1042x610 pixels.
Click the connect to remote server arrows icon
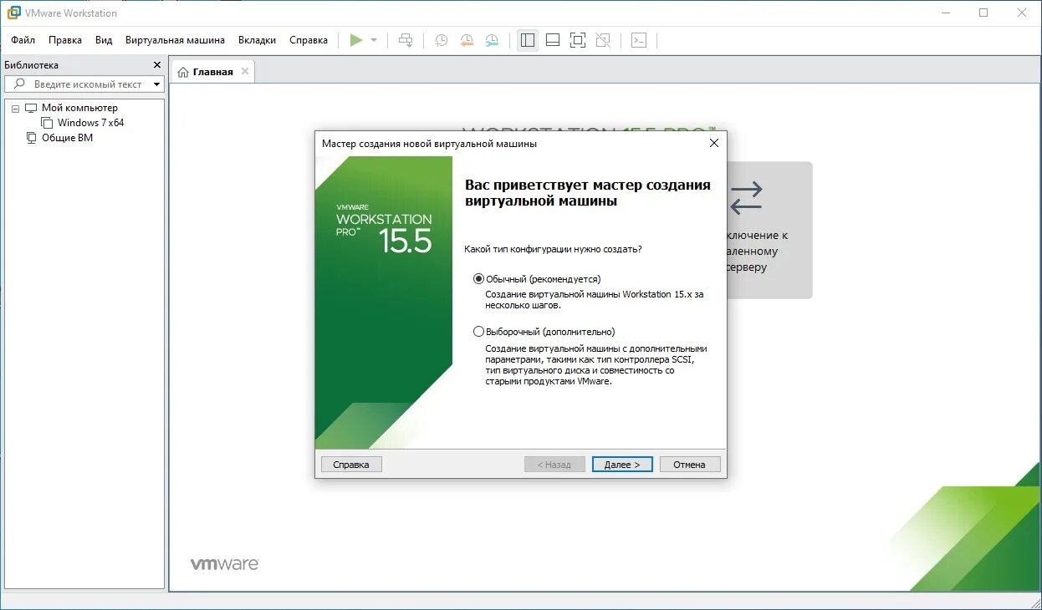coord(746,198)
